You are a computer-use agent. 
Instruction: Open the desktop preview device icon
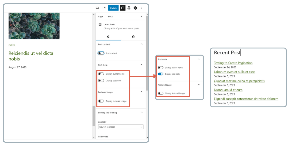[97, 8]
